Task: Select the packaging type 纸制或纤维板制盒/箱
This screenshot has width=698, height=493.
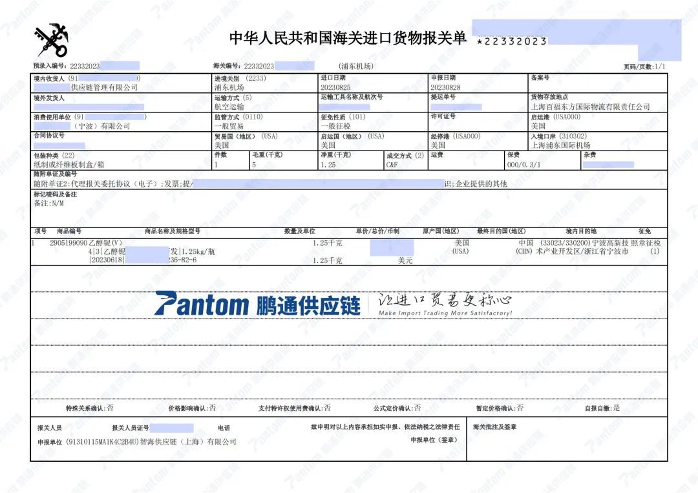Action: point(68,165)
